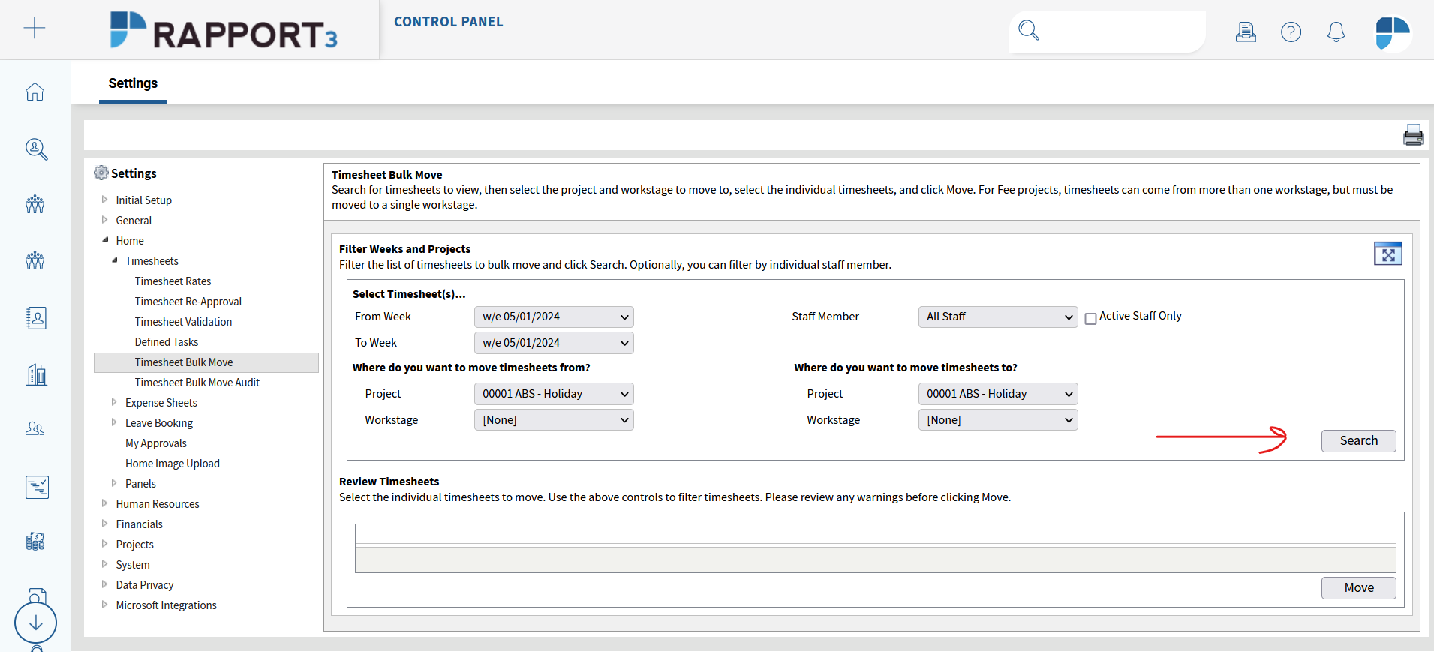Expand the General tree node
Image resolution: width=1434 pixels, height=652 pixels.
click(x=104, y=220)
